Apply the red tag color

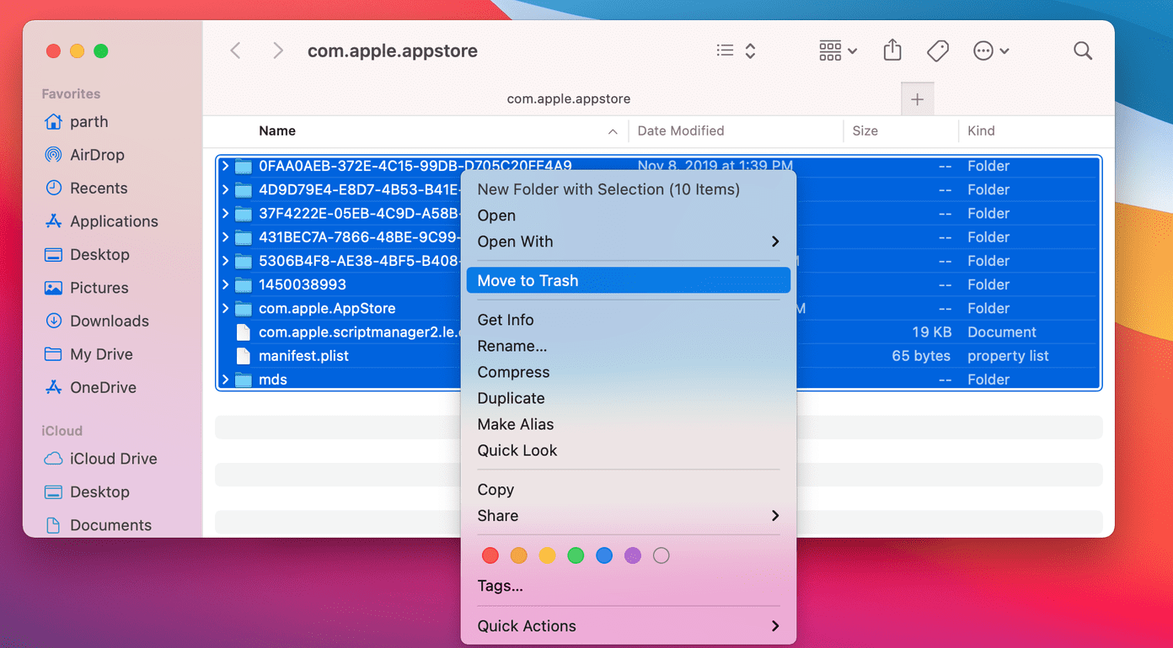[490, 555]
